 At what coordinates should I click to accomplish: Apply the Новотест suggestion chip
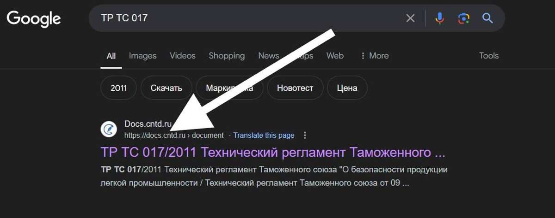click(x=295, y=88)
